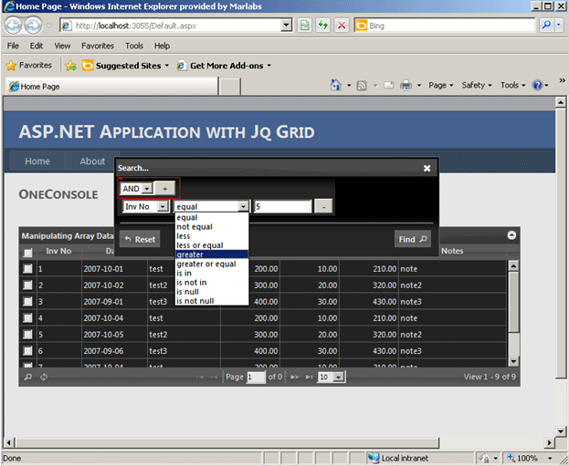Click the equal operator dropdown arrow
This screenshot has height=466, width=569.
(243, 206)
